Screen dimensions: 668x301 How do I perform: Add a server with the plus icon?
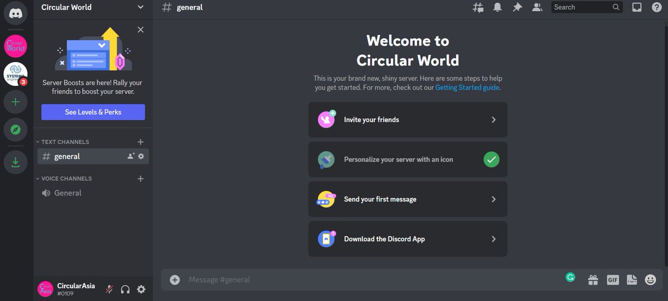pyautogui.click(x=16, y=102)
